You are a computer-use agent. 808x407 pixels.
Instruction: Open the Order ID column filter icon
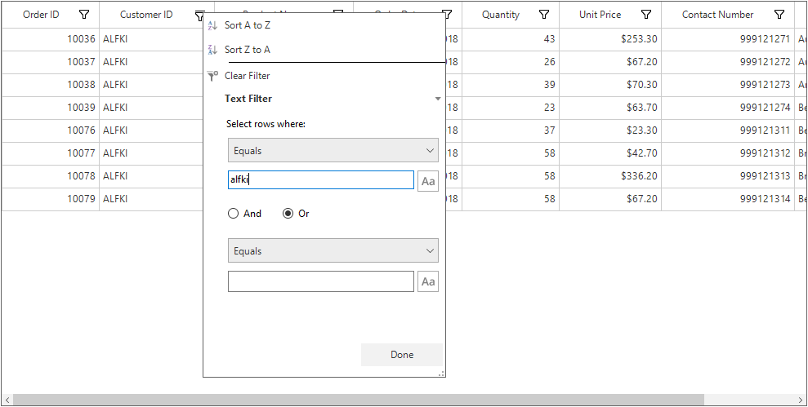pyautogui.click(x=84, y=15)
